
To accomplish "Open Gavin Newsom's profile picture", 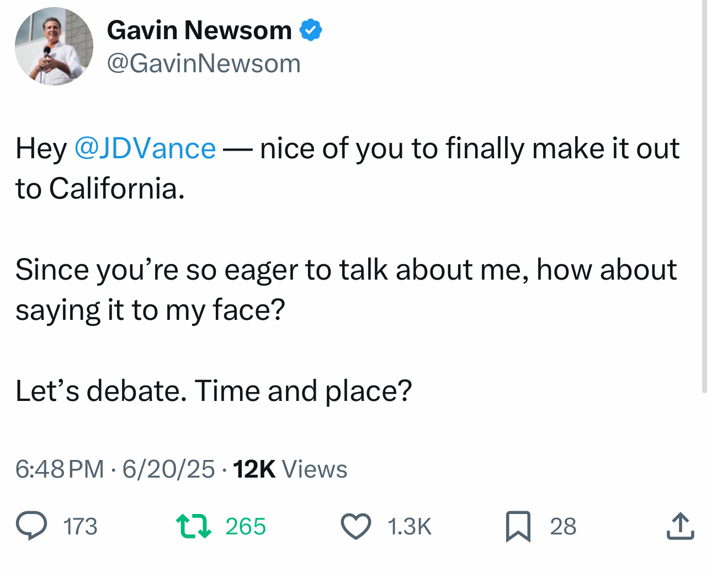I will pos(54,46).
